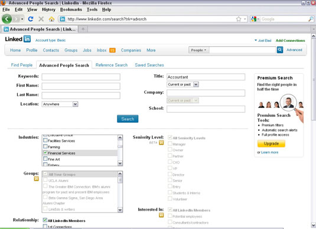Click the Last Name input field

81,95
